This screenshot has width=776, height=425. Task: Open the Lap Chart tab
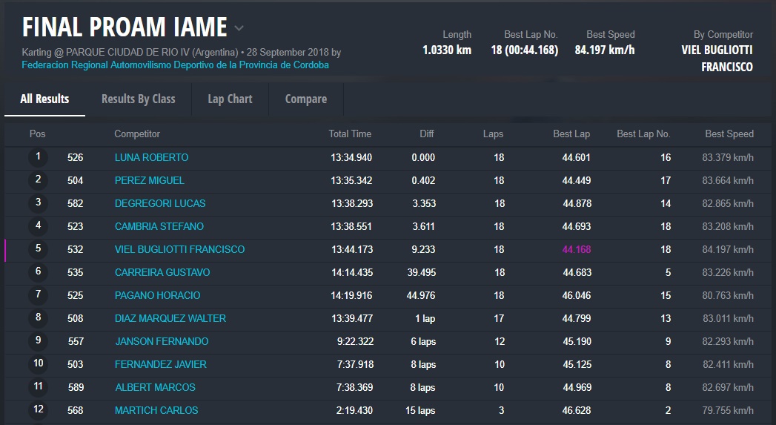point(230,99)
